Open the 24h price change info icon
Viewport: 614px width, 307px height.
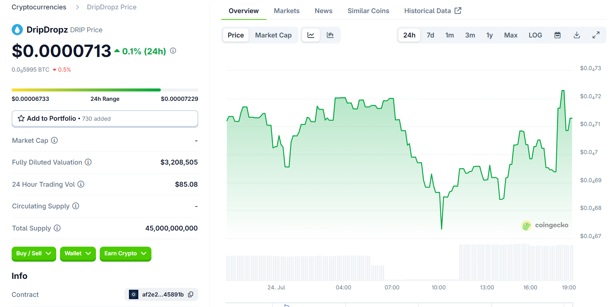click(173, 51)
